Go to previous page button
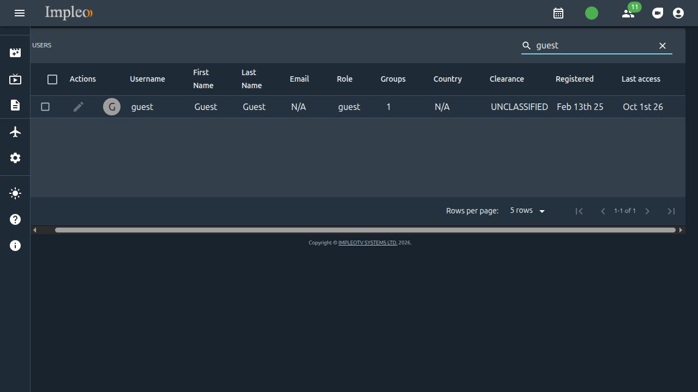 pos(603,211)
